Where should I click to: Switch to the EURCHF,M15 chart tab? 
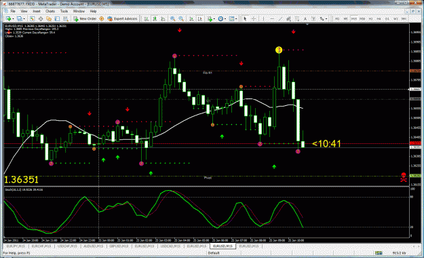coord(41,246)
